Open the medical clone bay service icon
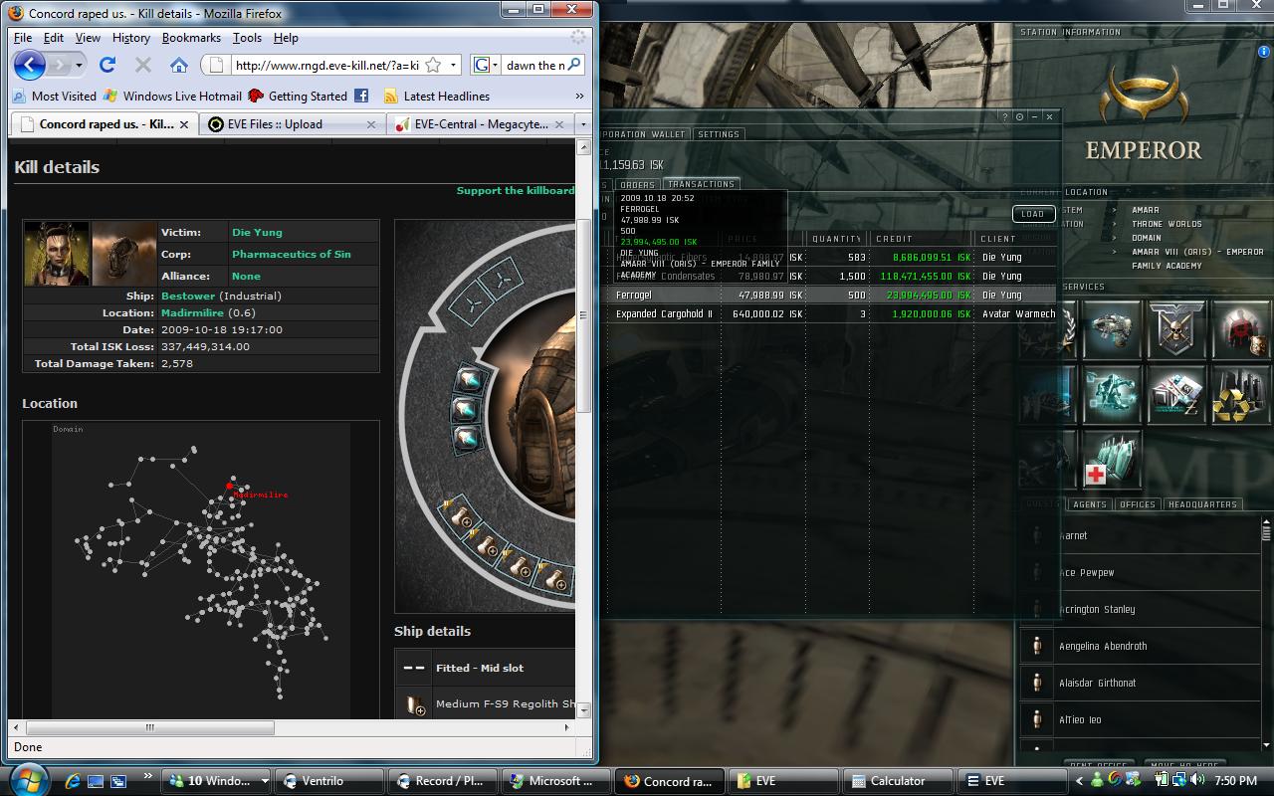Viewport: 1274px width, 796px height. (1112, 460)
